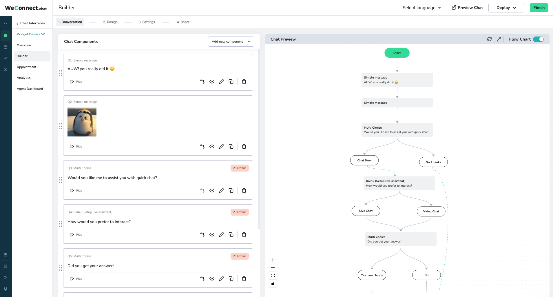This screenshot has height=297, width=553.
Task: Click the penguin image thumbnail in Q2
Action: [x=82, y=122]
